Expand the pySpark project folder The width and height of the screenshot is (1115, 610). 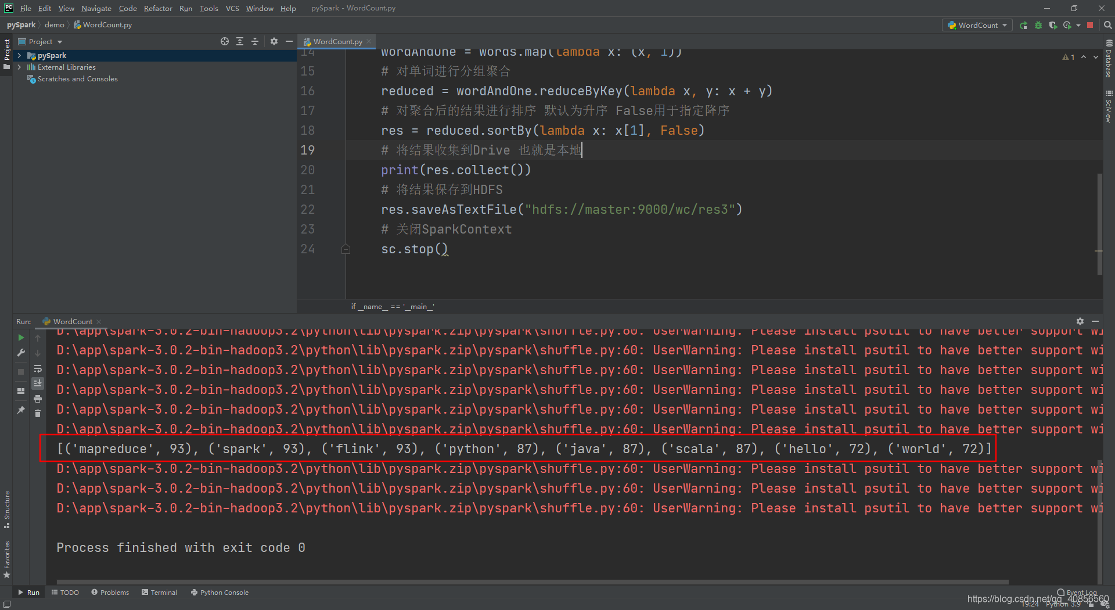coord(20,56)
